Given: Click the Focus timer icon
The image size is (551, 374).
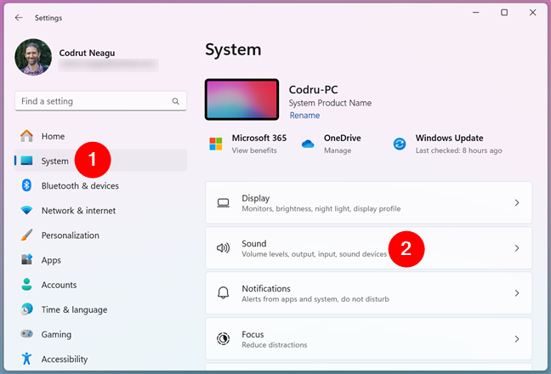Looking at the screenshot, I should click(x=223, y=338).
